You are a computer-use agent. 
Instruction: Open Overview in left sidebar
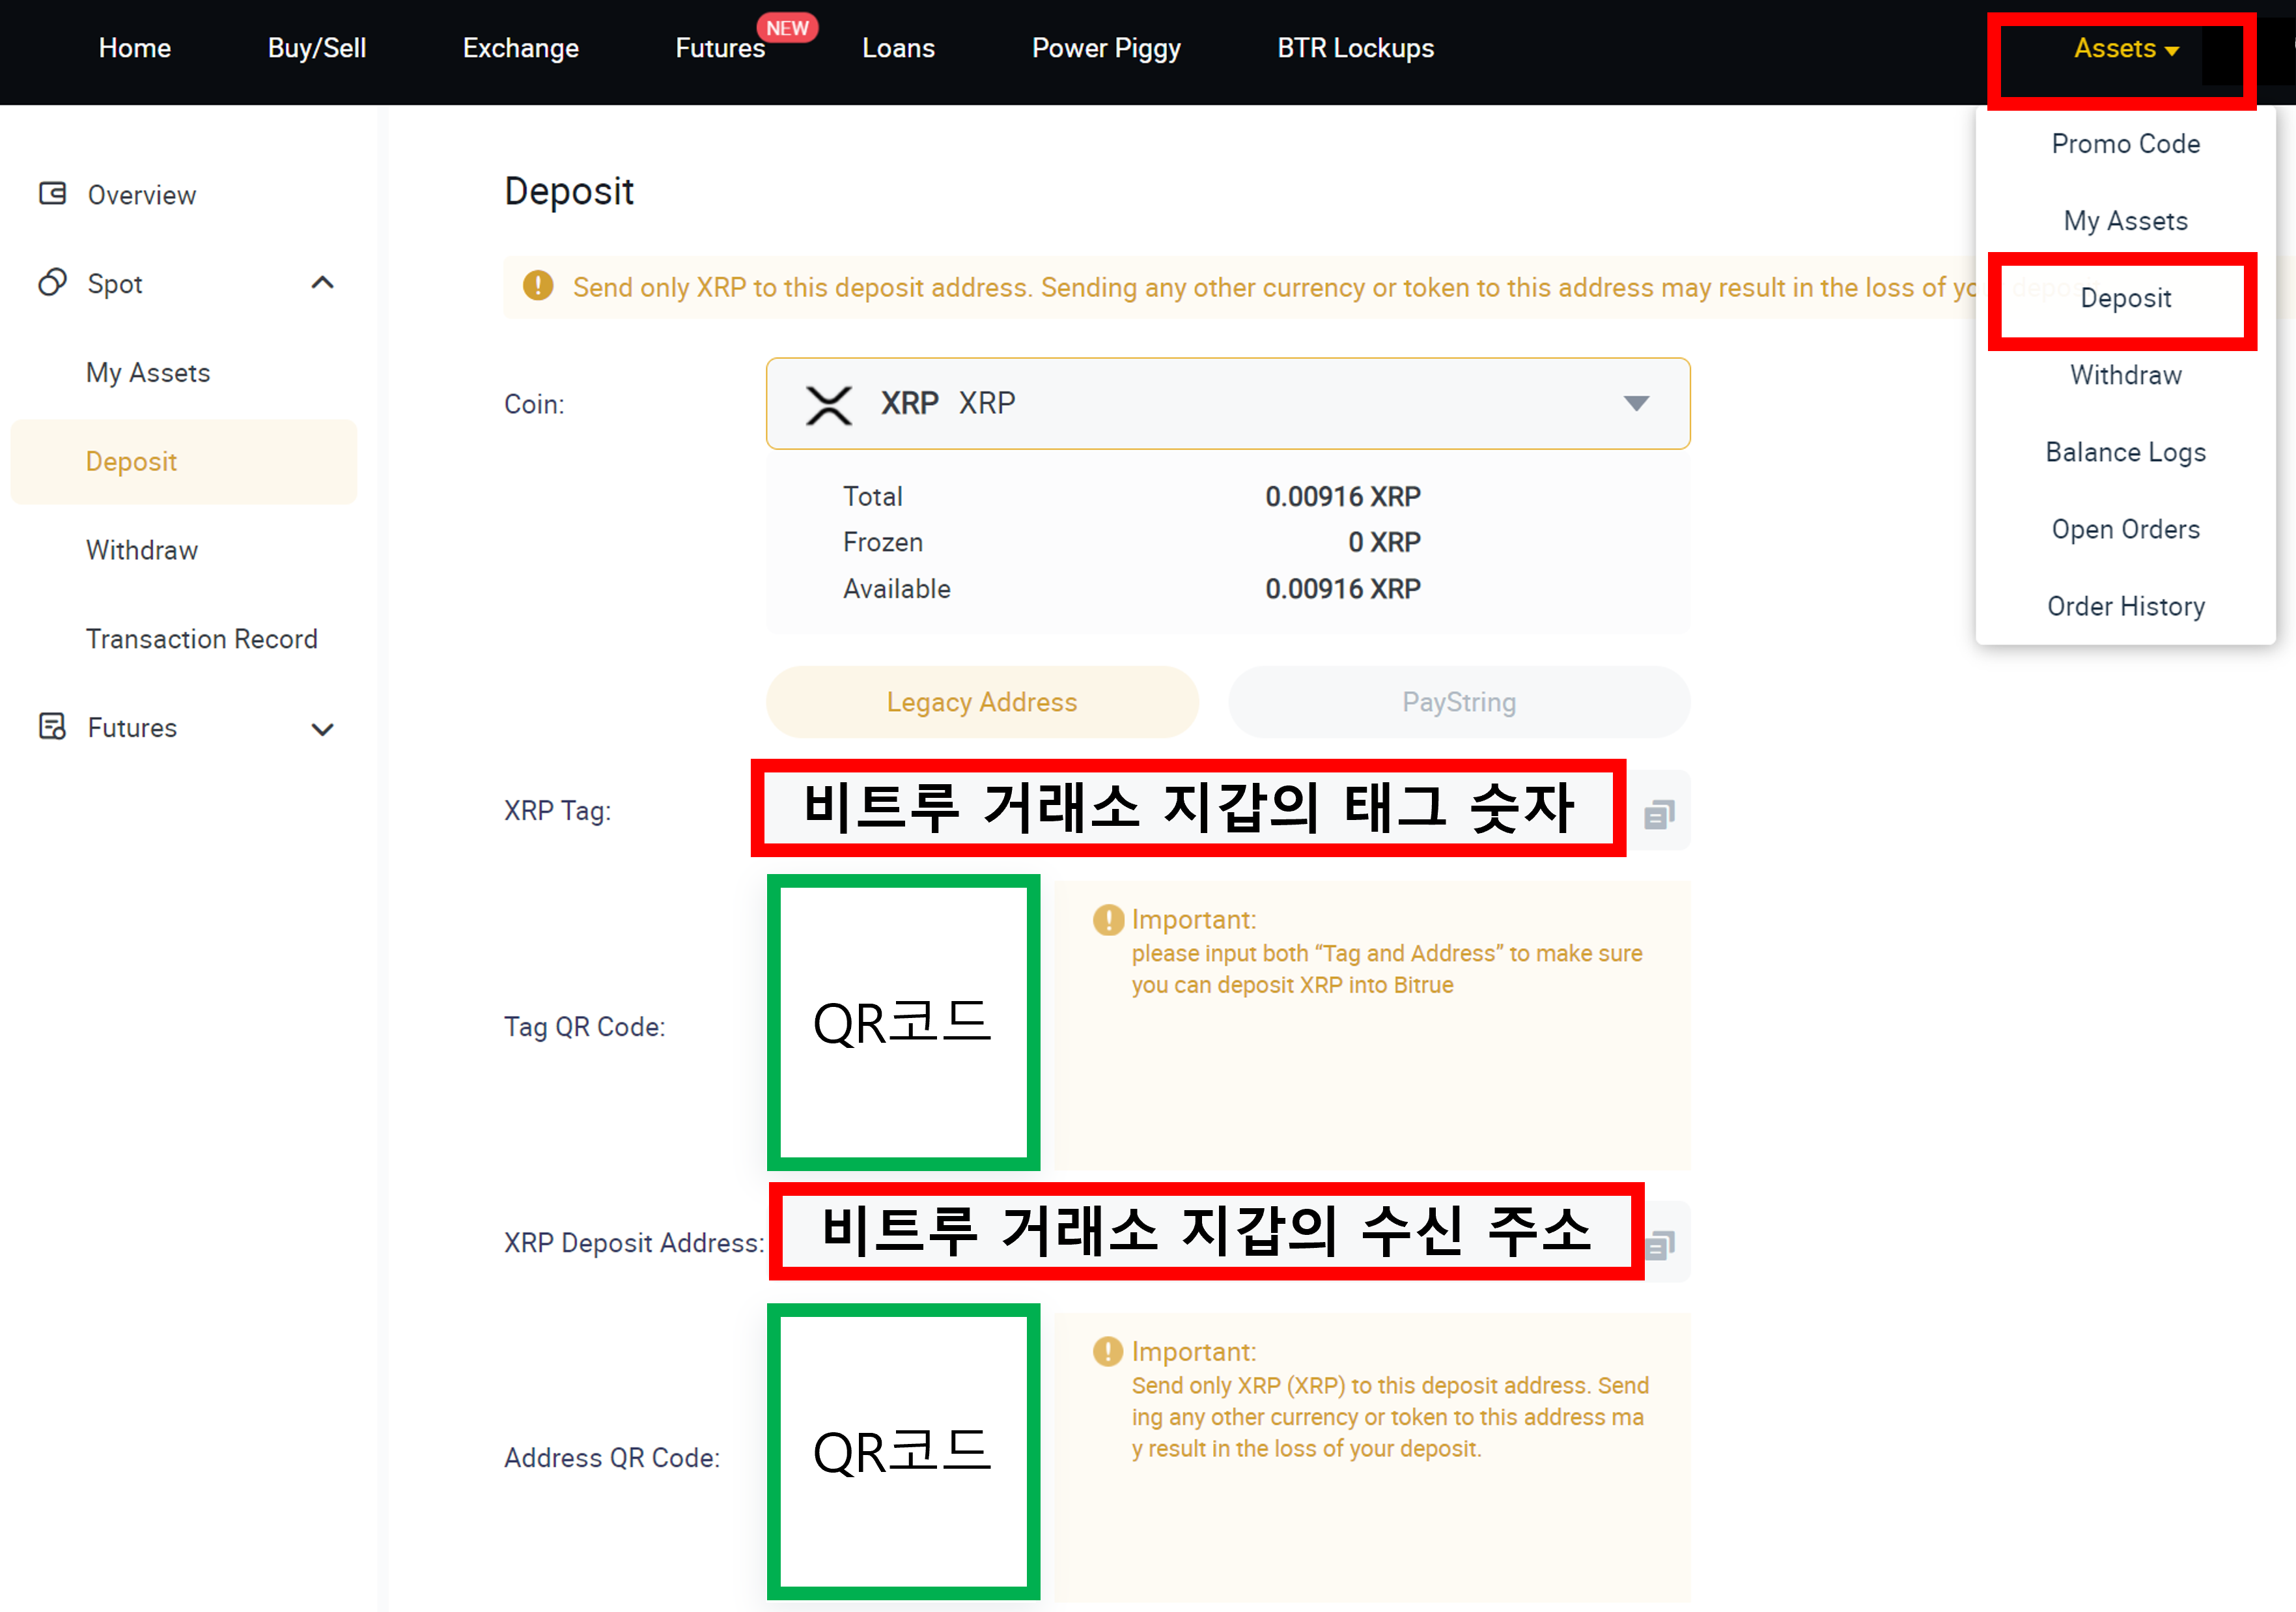(x=142, y=195)
